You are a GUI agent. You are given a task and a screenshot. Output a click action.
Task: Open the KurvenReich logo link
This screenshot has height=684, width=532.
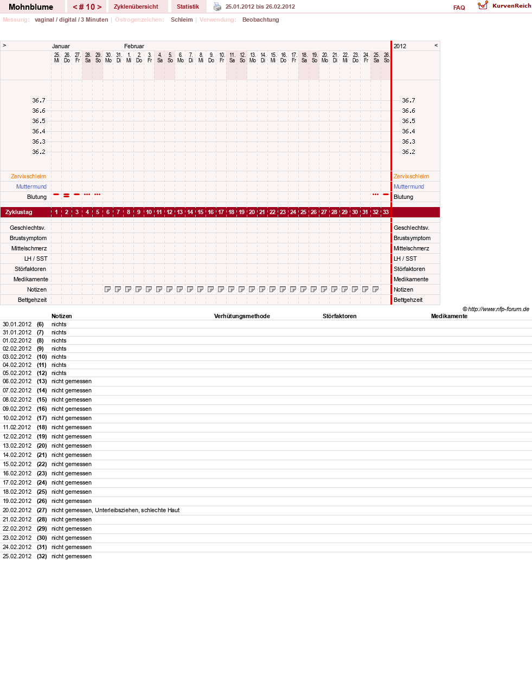click(x=504, y=6)
